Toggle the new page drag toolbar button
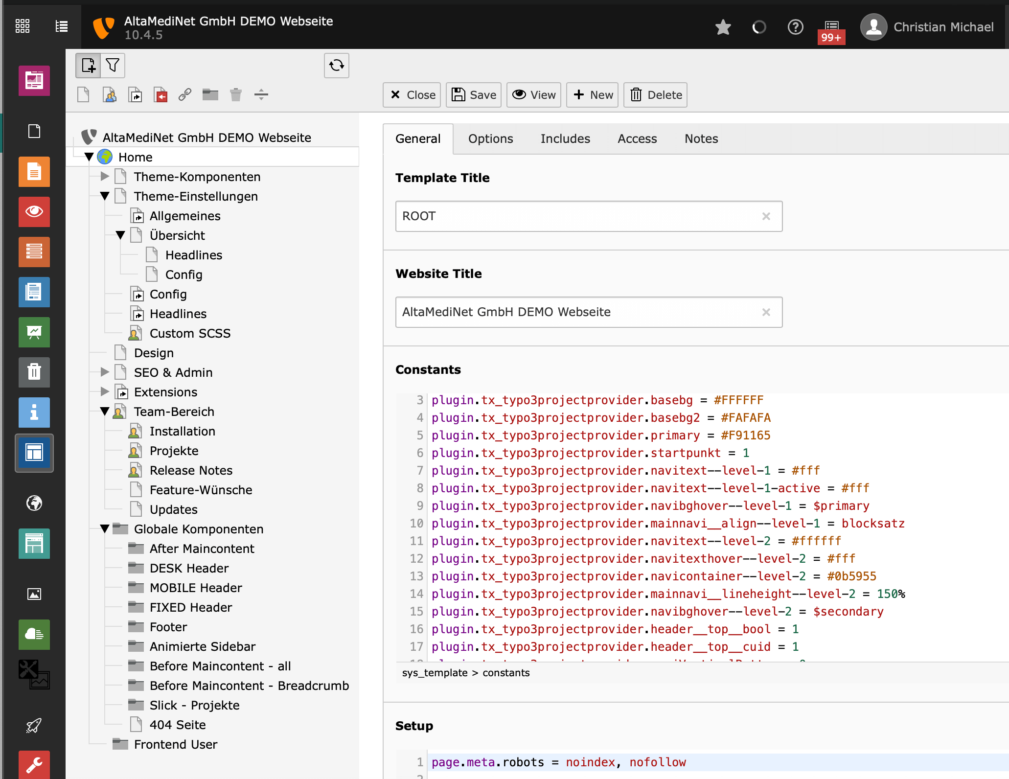 89,66
